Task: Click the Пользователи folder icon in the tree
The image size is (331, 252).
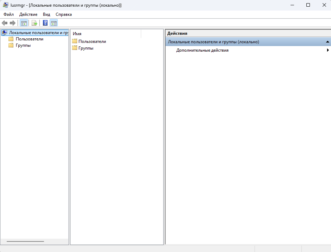Action: click(11, 39)
